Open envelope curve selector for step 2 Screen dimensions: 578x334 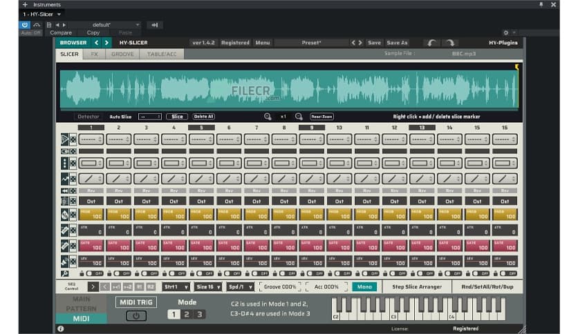[x=119, y=179]
